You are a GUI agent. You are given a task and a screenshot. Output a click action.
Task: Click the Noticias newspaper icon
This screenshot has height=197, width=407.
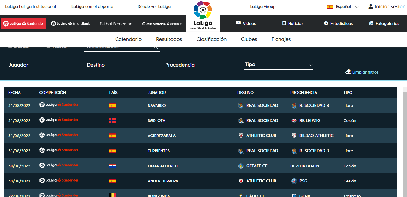point(284,23)
